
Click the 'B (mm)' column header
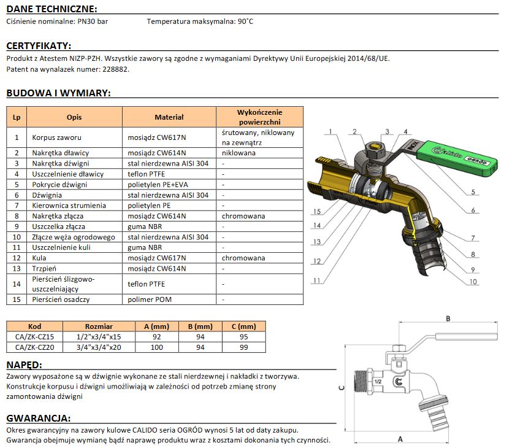tap(200, 326)
